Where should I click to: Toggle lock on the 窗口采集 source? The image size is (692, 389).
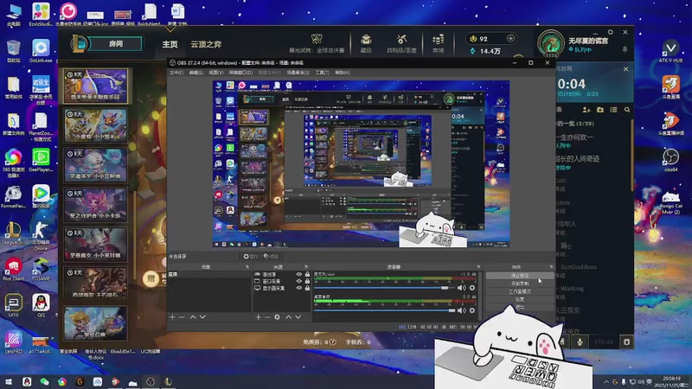point(307,281)
